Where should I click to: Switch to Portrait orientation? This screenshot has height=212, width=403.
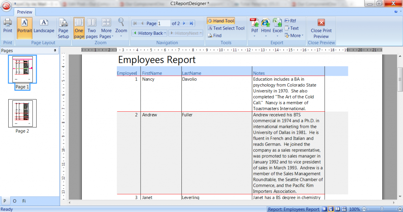[x=24, y=28]
